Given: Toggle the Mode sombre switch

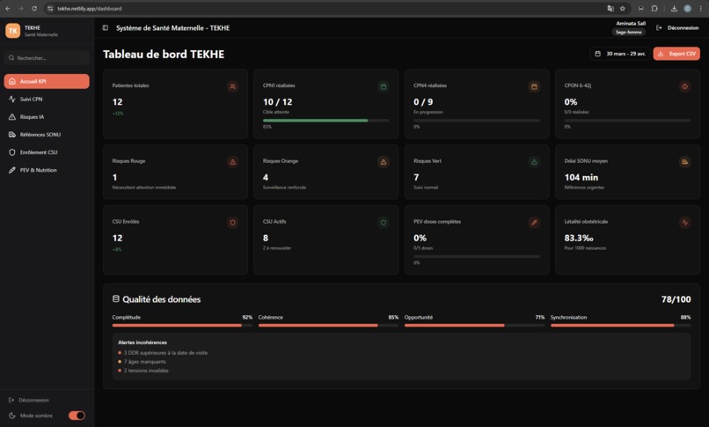Looking at the screenshot, I should click(x=77, y=416).
